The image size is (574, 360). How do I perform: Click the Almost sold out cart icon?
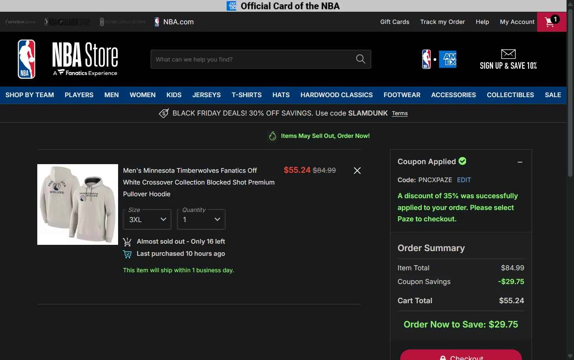tap(127, 242)
